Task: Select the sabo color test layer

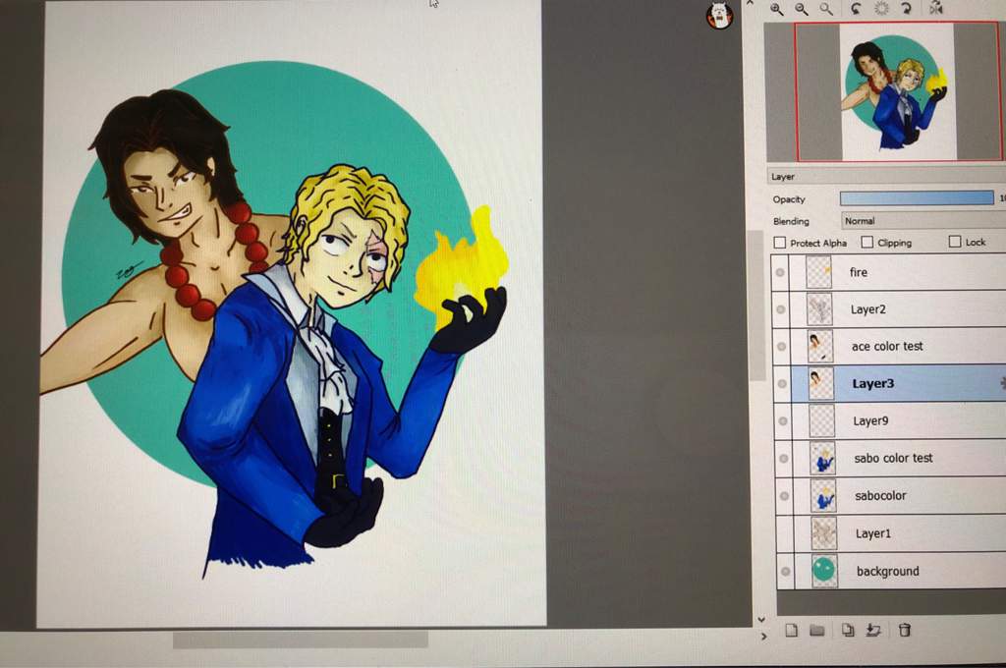Action: (x=891, y=458)
